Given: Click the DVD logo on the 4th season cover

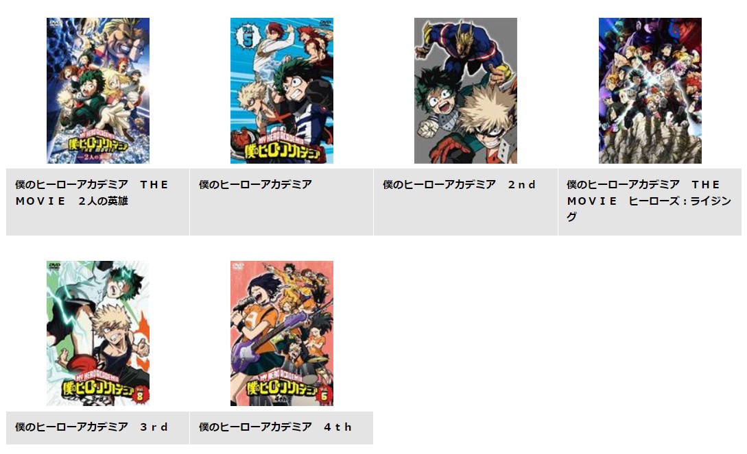Looking at the screenshot, I should click(x=238, y=265).
